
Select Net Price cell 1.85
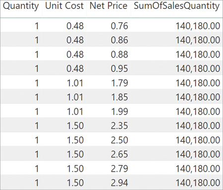(x=119, y=97)
